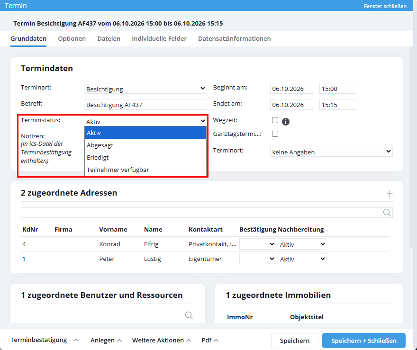This screenshot has height=350, width=417.
Task: Click the magnifier in the address search field
Action: click(x=387, y=213)
